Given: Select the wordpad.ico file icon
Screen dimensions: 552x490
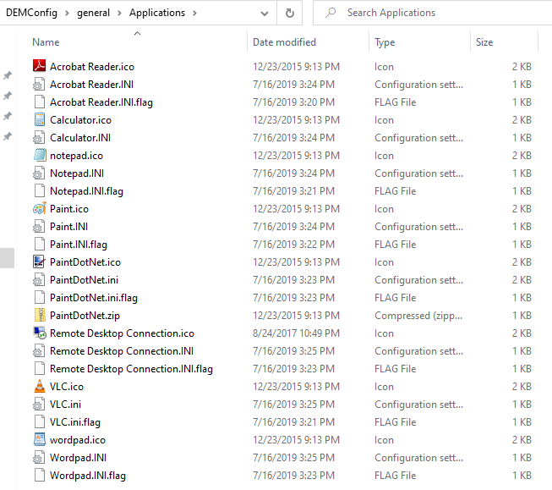Looking at the screenshot, I should click(x=39, y=440).
